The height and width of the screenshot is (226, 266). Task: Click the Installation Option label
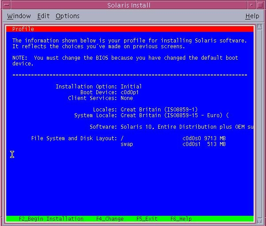coord(86,87)
